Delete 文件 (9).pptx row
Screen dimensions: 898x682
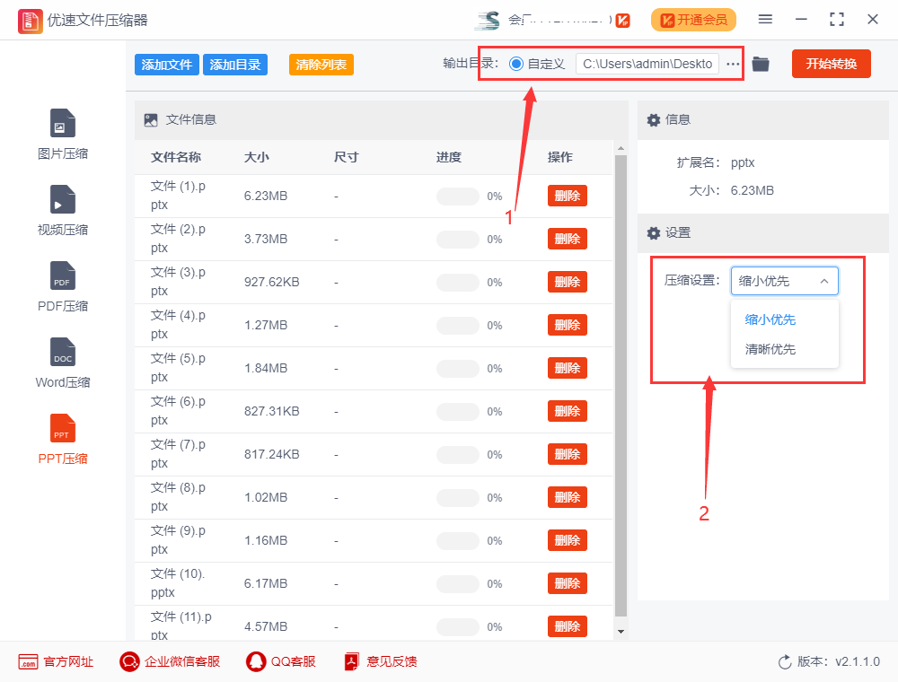point(568,541)
